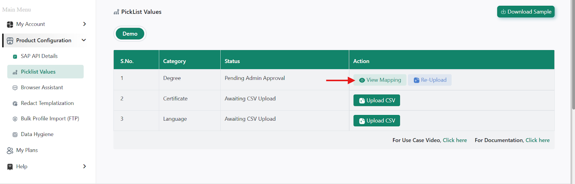Open the Use Case Video link
Viewport: 575px width, 184px height.
point(455,140)
